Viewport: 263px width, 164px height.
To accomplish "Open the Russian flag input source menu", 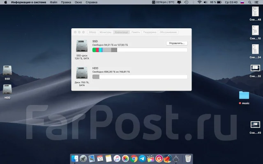I will point(242,2).
